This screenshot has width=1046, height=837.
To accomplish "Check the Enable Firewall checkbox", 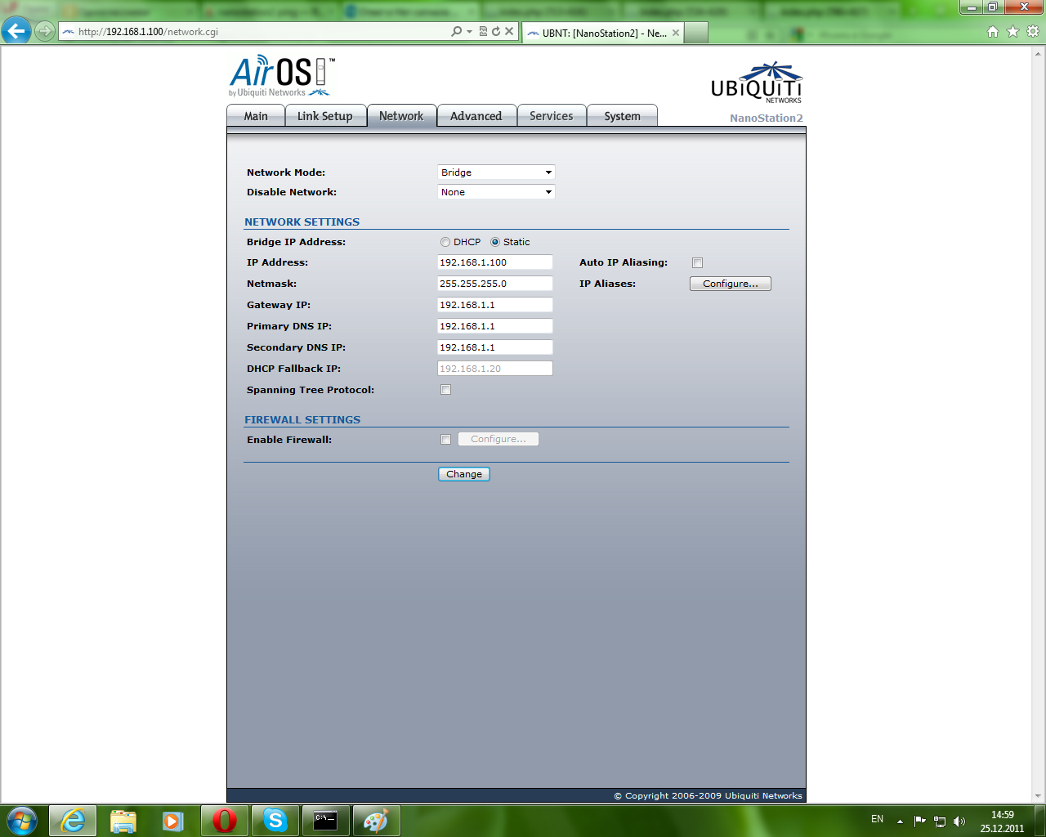I will pyautogui.click(x=445, y=439).
